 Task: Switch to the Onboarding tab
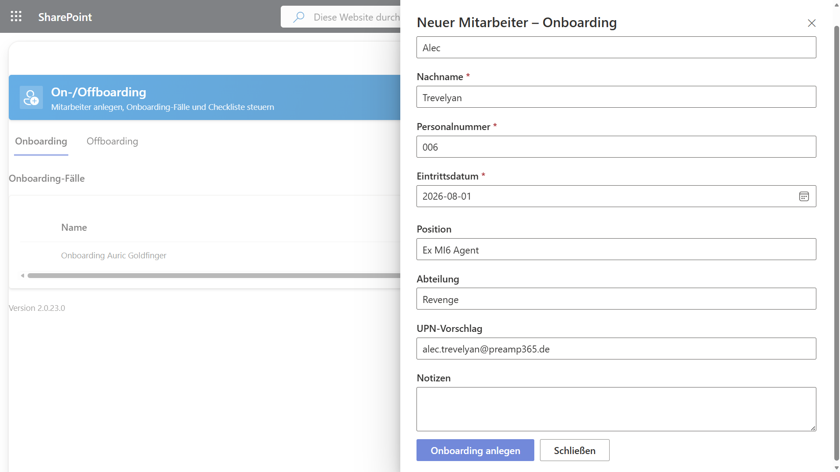(41, 141)
